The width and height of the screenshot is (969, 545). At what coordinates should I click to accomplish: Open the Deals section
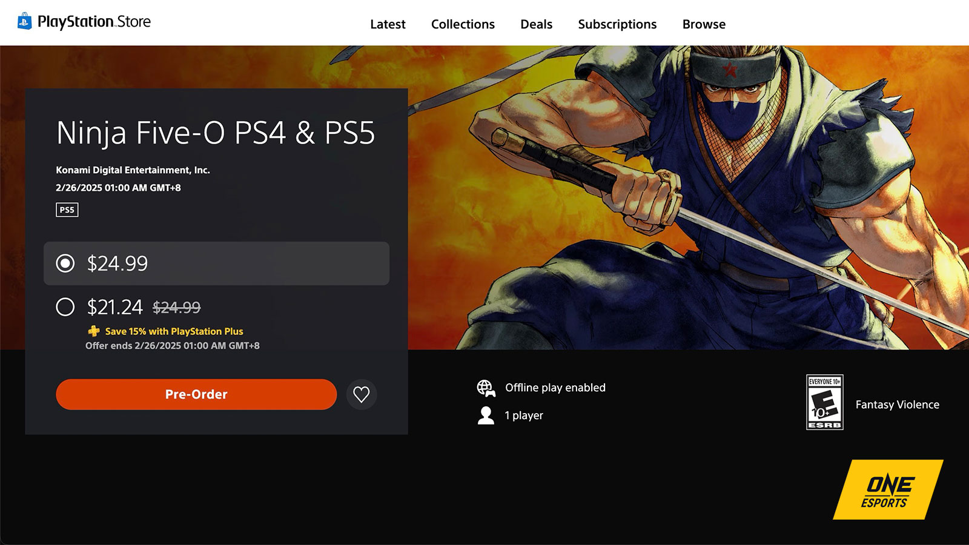coord(535,24)
